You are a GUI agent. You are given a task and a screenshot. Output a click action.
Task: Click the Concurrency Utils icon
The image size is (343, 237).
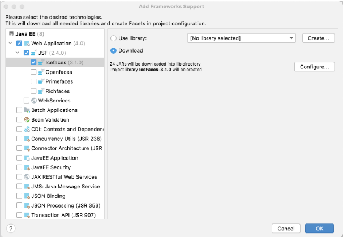27,139
